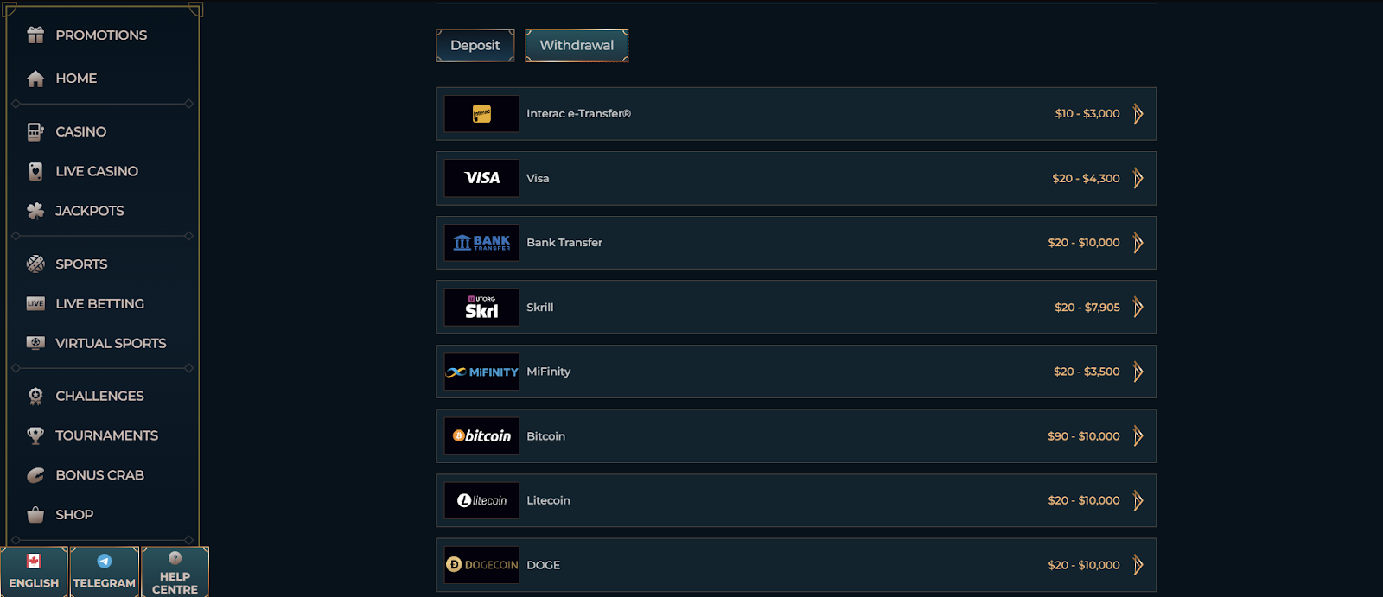Expand the Litecoin row arrow
The image size is (1383, 597).
click(1138, 500)
